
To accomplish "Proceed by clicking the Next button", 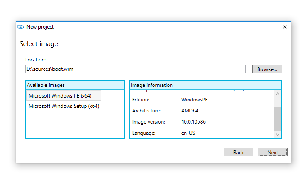I will coord(272,152).
